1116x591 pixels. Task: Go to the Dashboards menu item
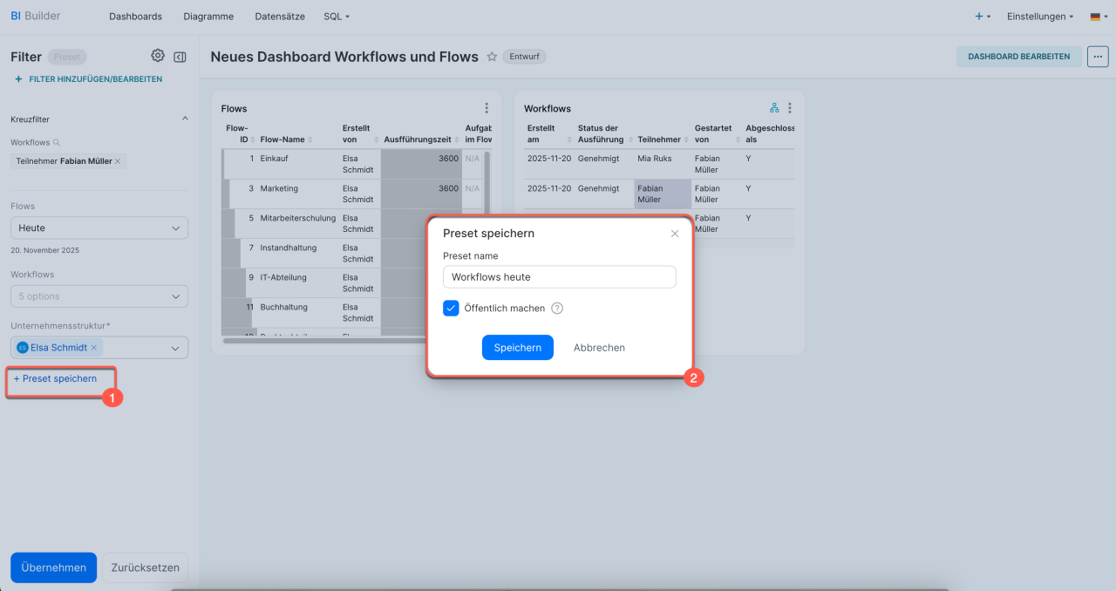135,17
